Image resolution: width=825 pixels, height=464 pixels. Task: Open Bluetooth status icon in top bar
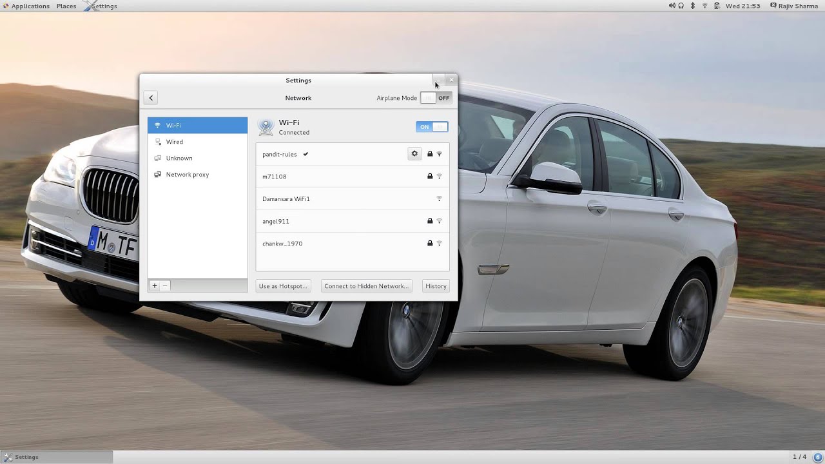(693, 6)
